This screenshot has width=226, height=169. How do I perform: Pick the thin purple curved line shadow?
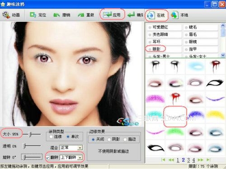215,99
